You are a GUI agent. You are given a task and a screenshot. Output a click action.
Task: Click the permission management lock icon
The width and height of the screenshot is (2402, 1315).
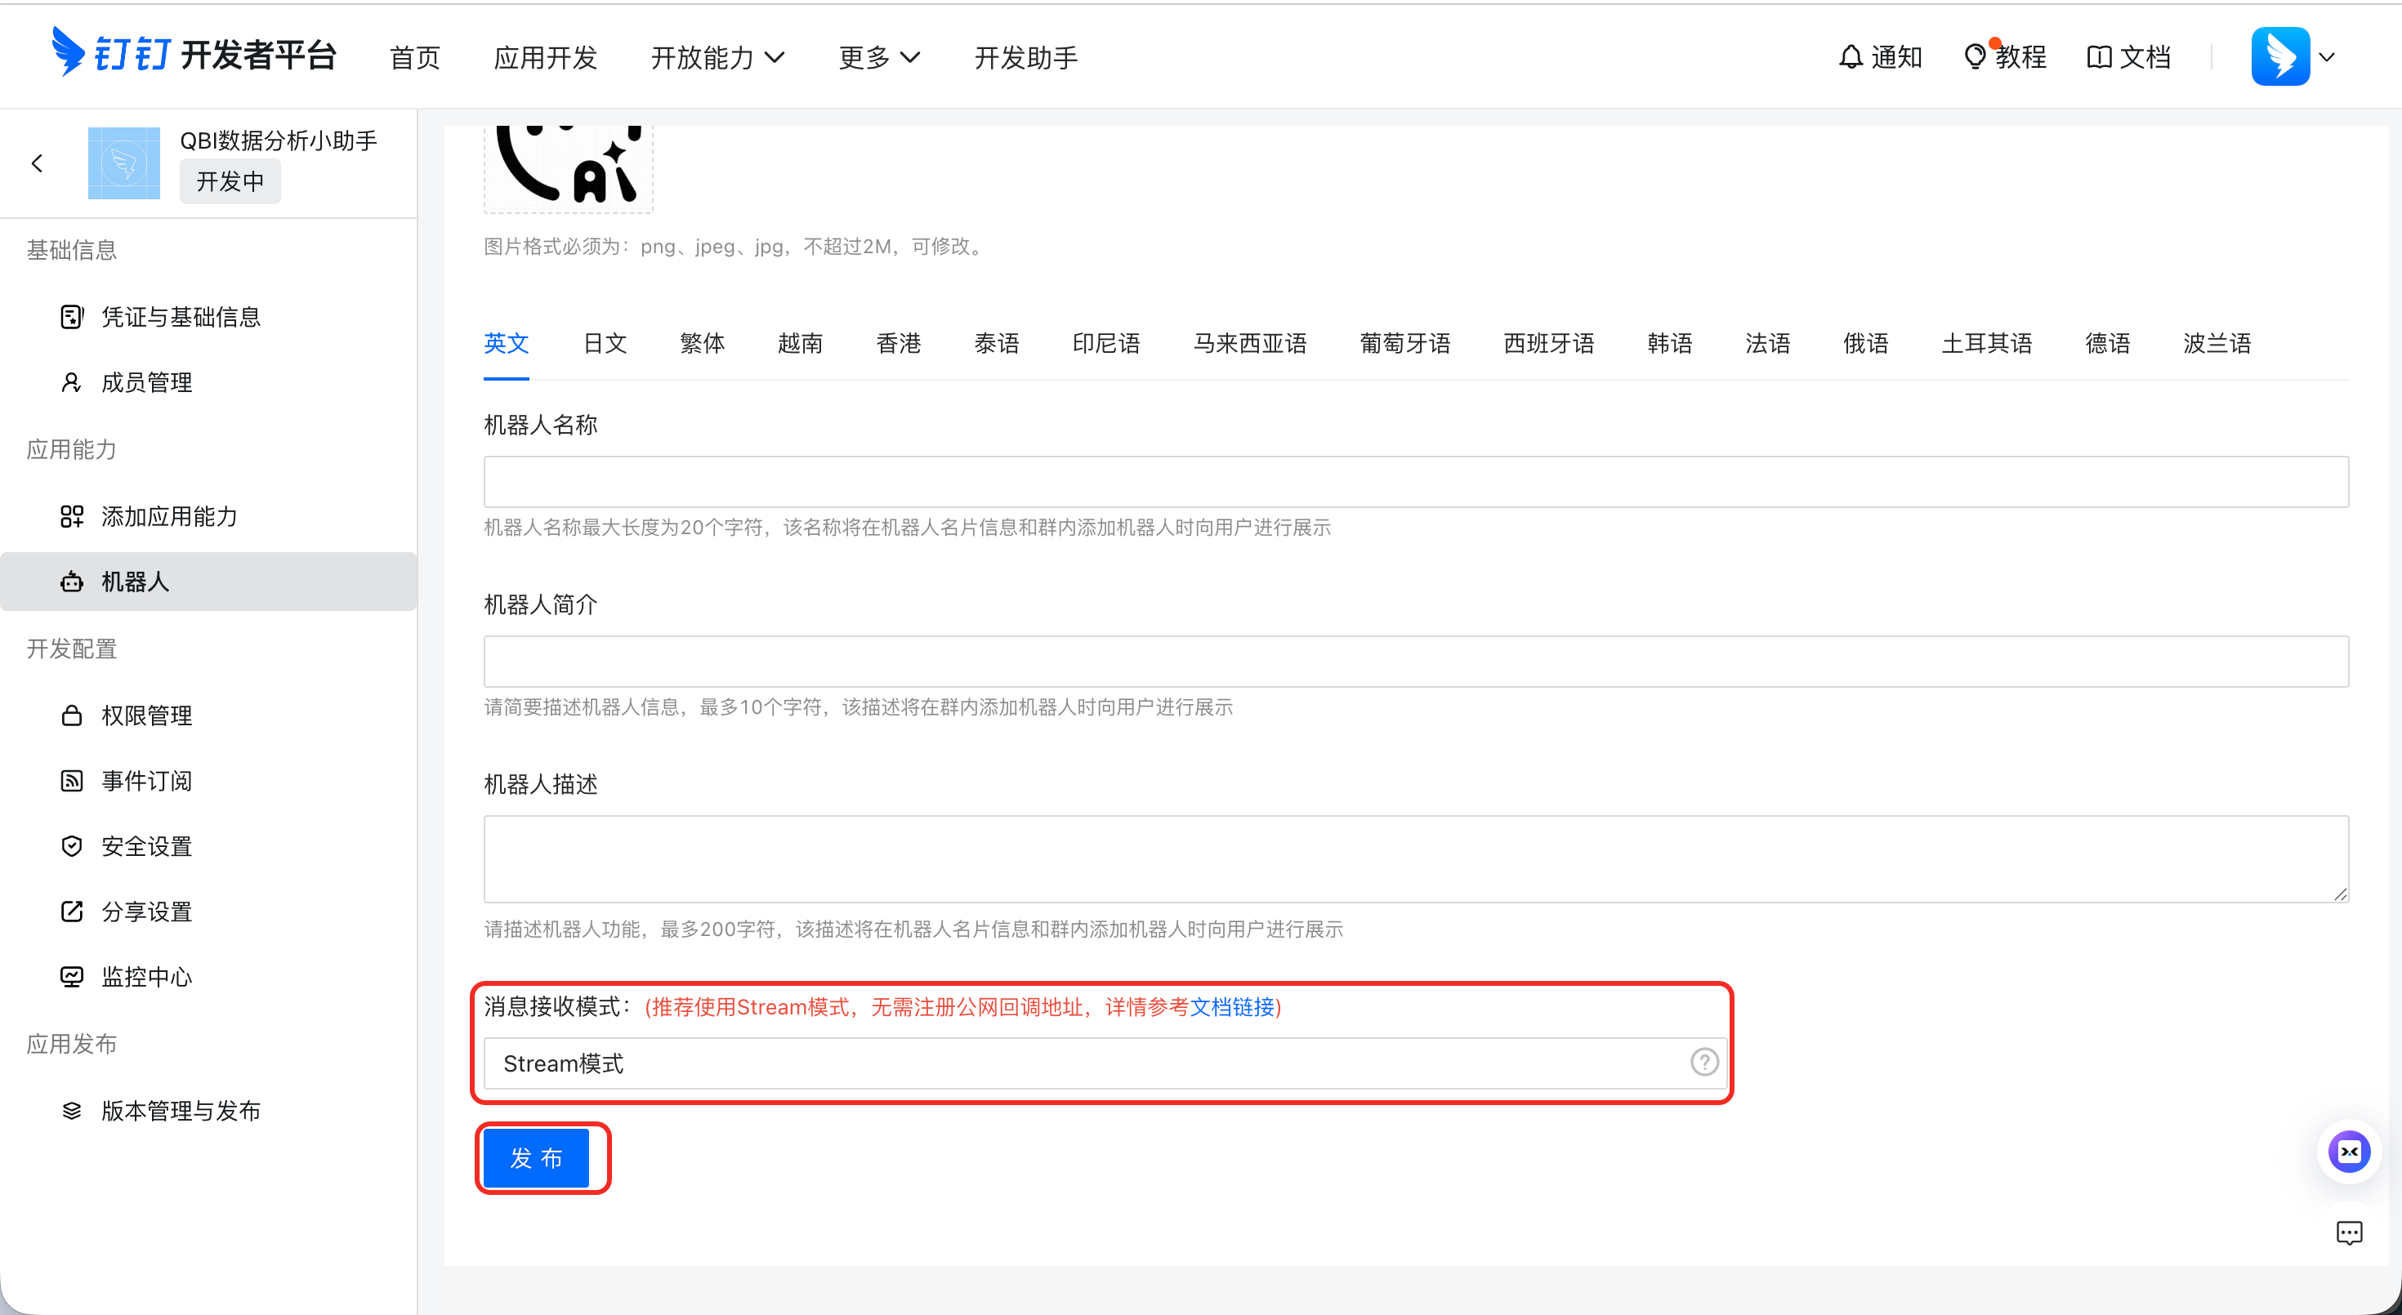click(72, 715)
